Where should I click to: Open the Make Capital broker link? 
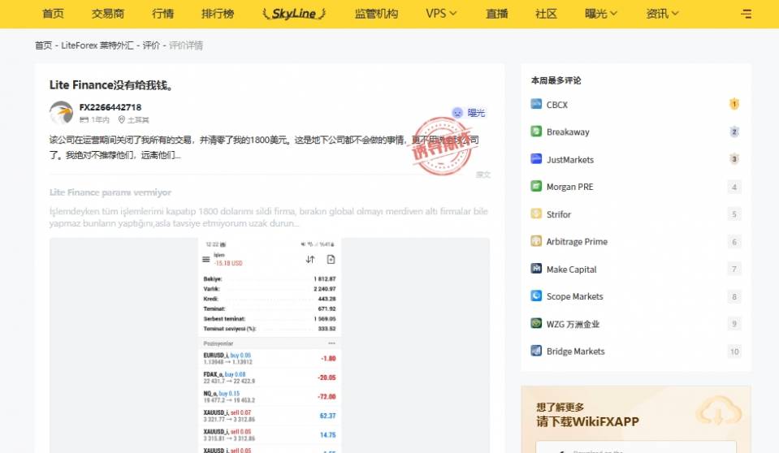571,270
